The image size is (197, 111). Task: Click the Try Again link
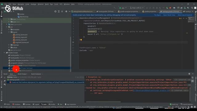point(157,15)
